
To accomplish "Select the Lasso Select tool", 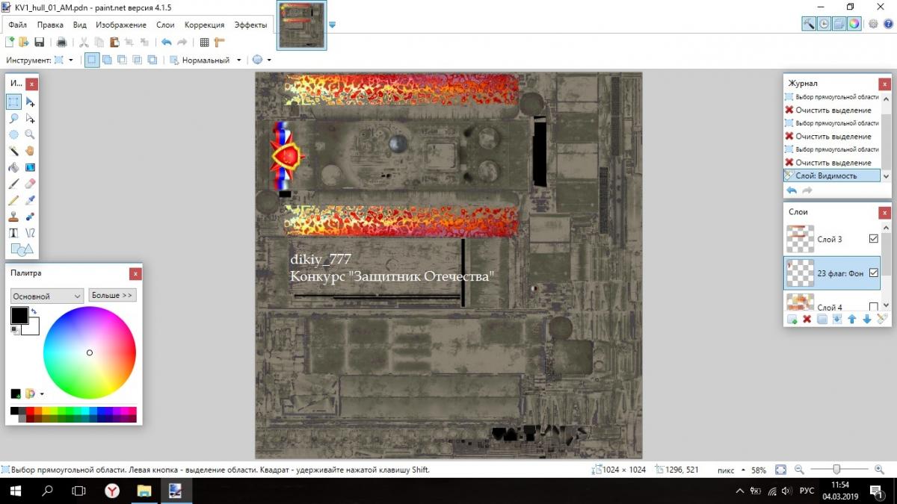I will (x=13, y=118).
